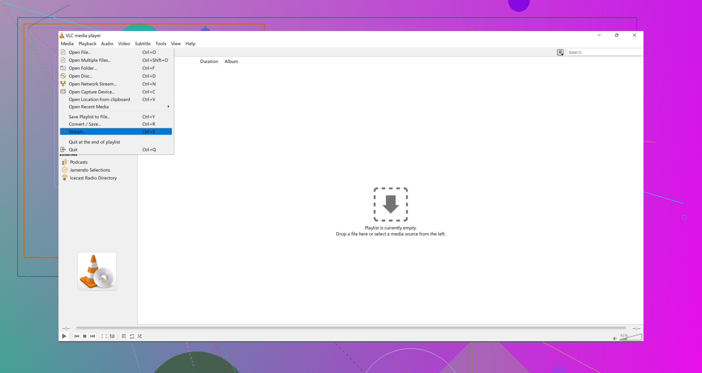Stop playback with the stop button
This screenshot has width=702, height=373.
85,336
